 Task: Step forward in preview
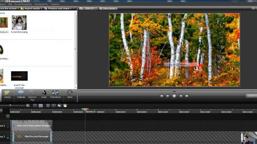pos(181,96)
